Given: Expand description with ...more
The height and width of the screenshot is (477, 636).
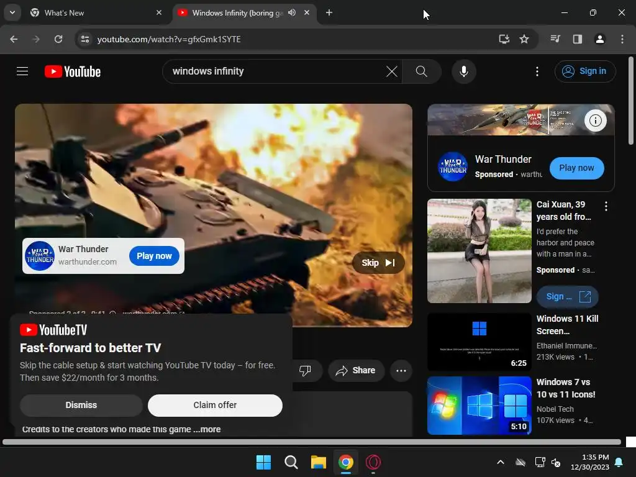Looking at the screenshot, I should point(207,429).
